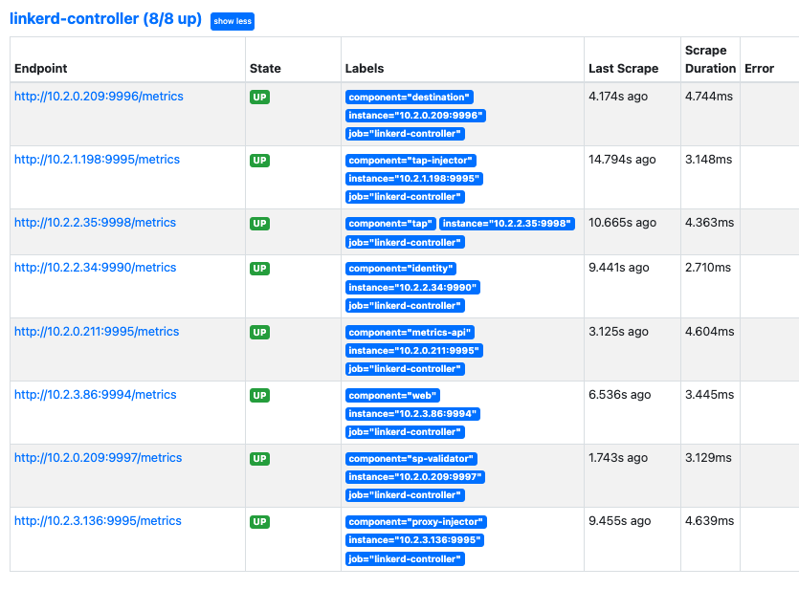Viewport: 799px width, 589px height.
Task: Collapse the list with show less button
Action: click(233, 21)
